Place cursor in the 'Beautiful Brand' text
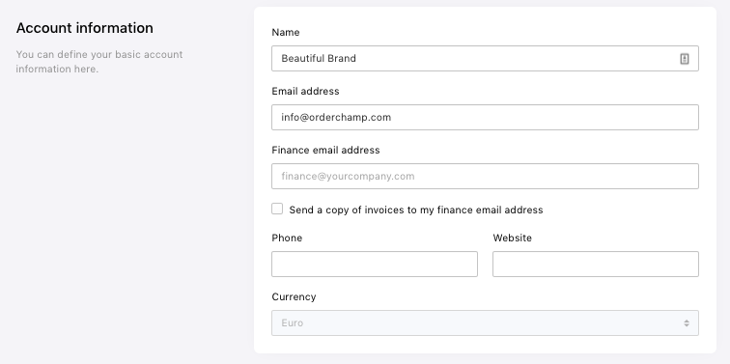Viewport: 730px width, 364px height. point(319,59)
